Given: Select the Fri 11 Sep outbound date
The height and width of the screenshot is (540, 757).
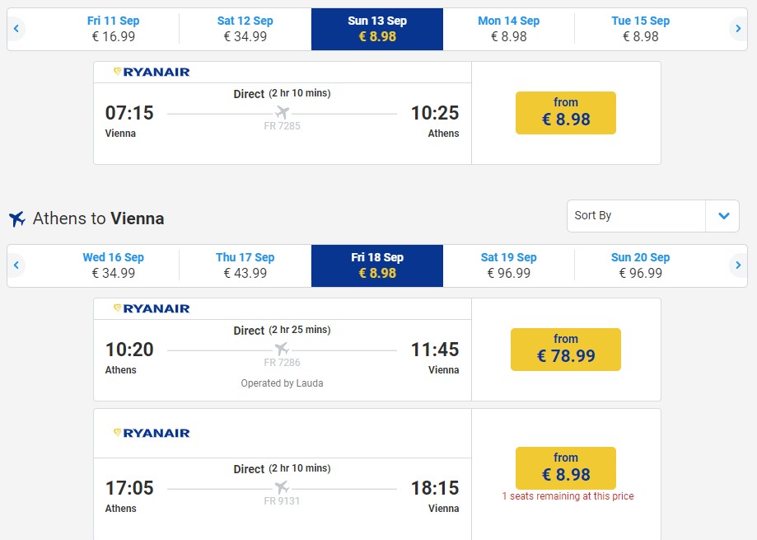Looking at the screenshot, I should 114,29.
